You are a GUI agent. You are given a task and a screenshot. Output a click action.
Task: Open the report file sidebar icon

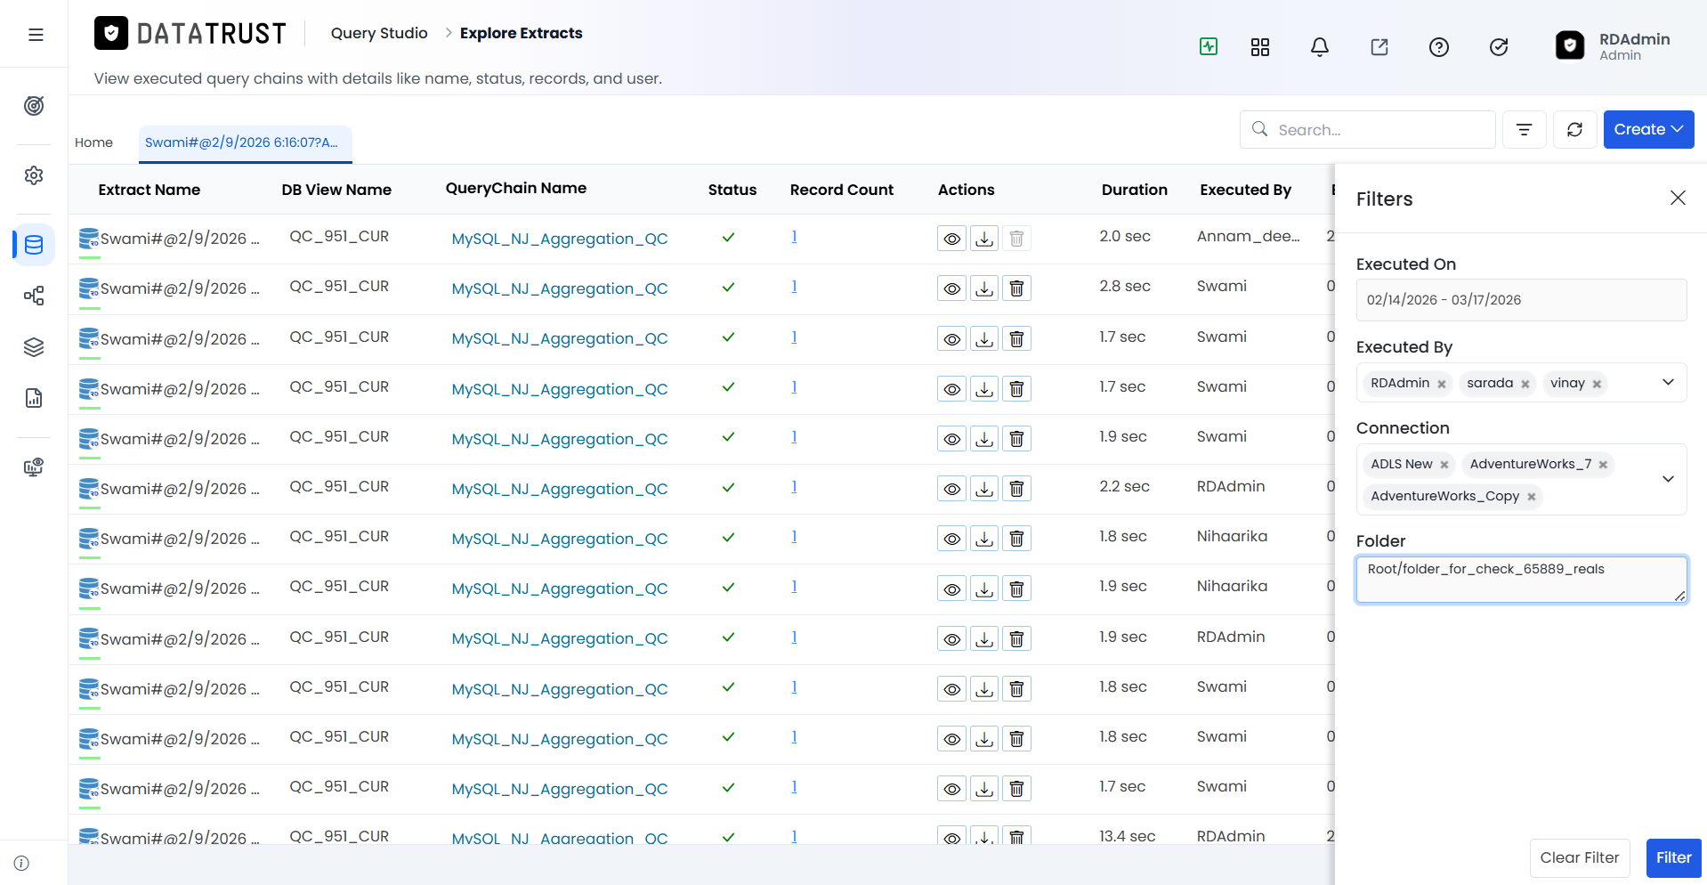pos(34,398)
